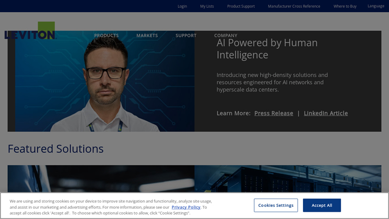Open Product Support page
The width and height of the screenshot is (389, 219).
point(241,6)
